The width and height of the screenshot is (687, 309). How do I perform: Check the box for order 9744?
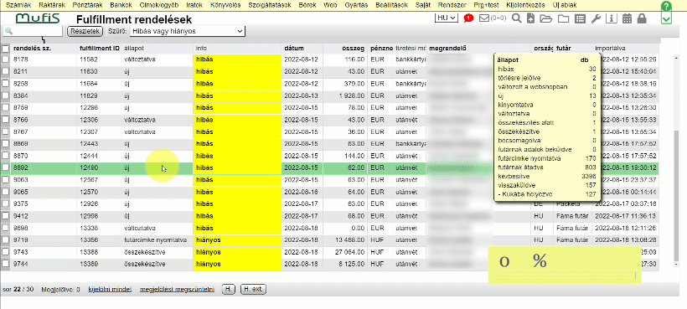5,264
